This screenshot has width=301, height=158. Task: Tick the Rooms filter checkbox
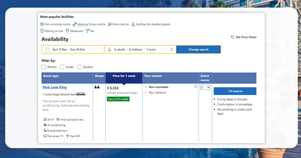pyautogui.click(x=44, y=67)
